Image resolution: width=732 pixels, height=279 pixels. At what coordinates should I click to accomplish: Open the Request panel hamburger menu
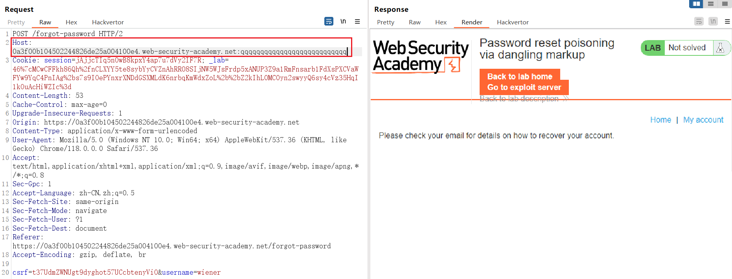357,21
